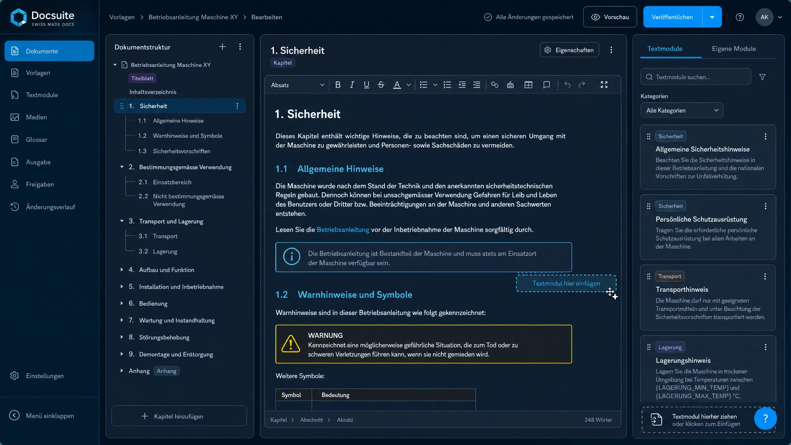791x445 pixels.
Task: Click the Veröffentlichen button
Action: click(672, 17)
